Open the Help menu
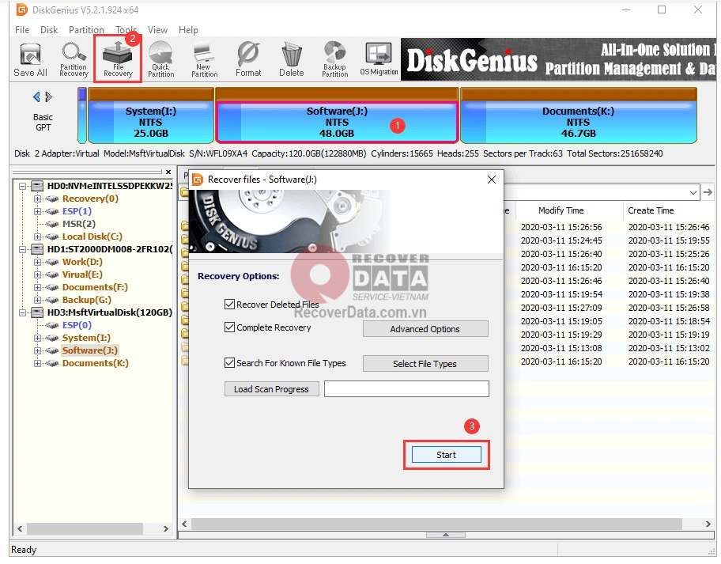Screen dimensions: 721x564 (188, 30)
